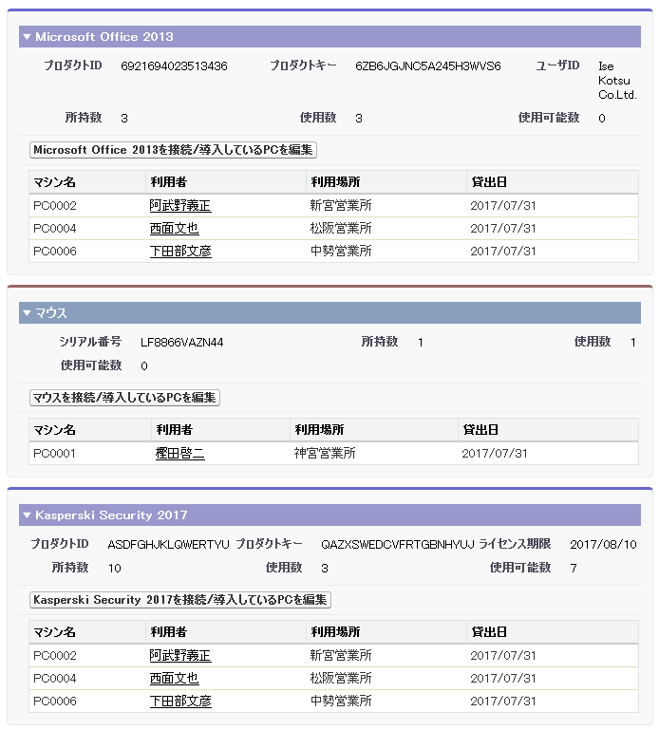Click PC0002 in the Kasperski Security table
This screenshot has width=659, height=730.
point(55,656)
